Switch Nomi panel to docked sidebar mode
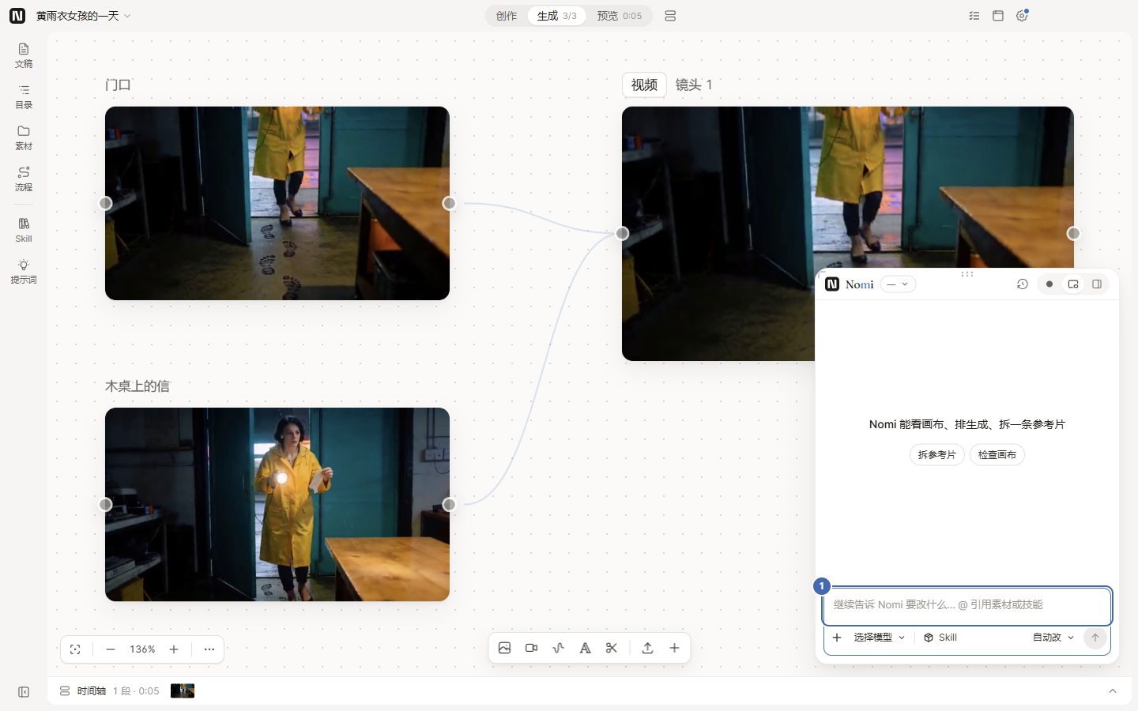This screenshot has width=1138, height=711. [x=1097, y=284]
